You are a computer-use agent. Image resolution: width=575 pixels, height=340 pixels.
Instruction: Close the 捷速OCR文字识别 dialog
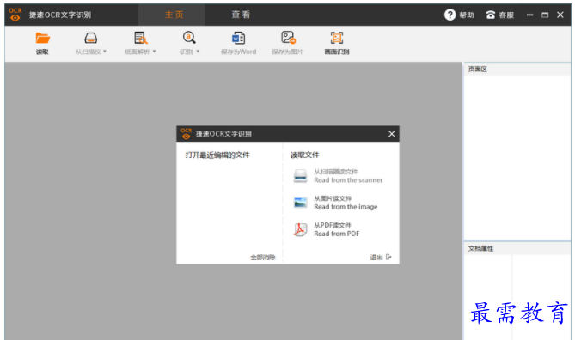tap(392, 134)
